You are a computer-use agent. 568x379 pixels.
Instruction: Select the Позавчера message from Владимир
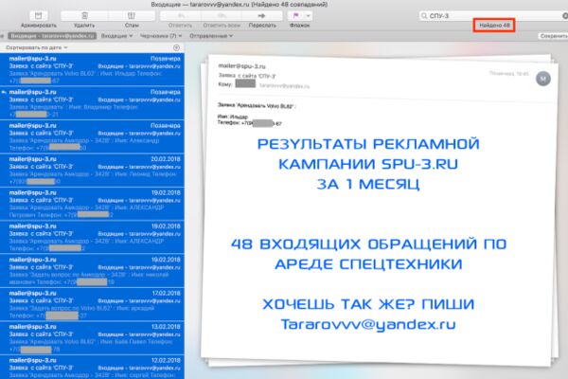(x=92, y=103)
